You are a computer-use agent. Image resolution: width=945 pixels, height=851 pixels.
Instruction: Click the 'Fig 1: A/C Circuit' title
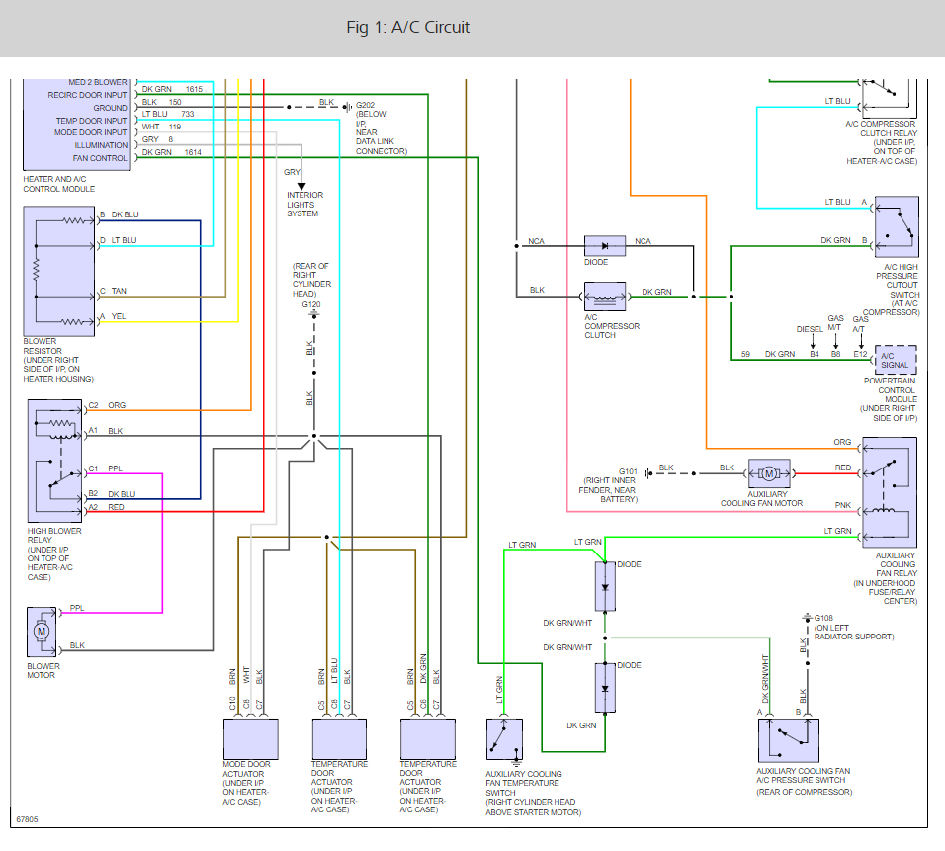coord(407,27)
